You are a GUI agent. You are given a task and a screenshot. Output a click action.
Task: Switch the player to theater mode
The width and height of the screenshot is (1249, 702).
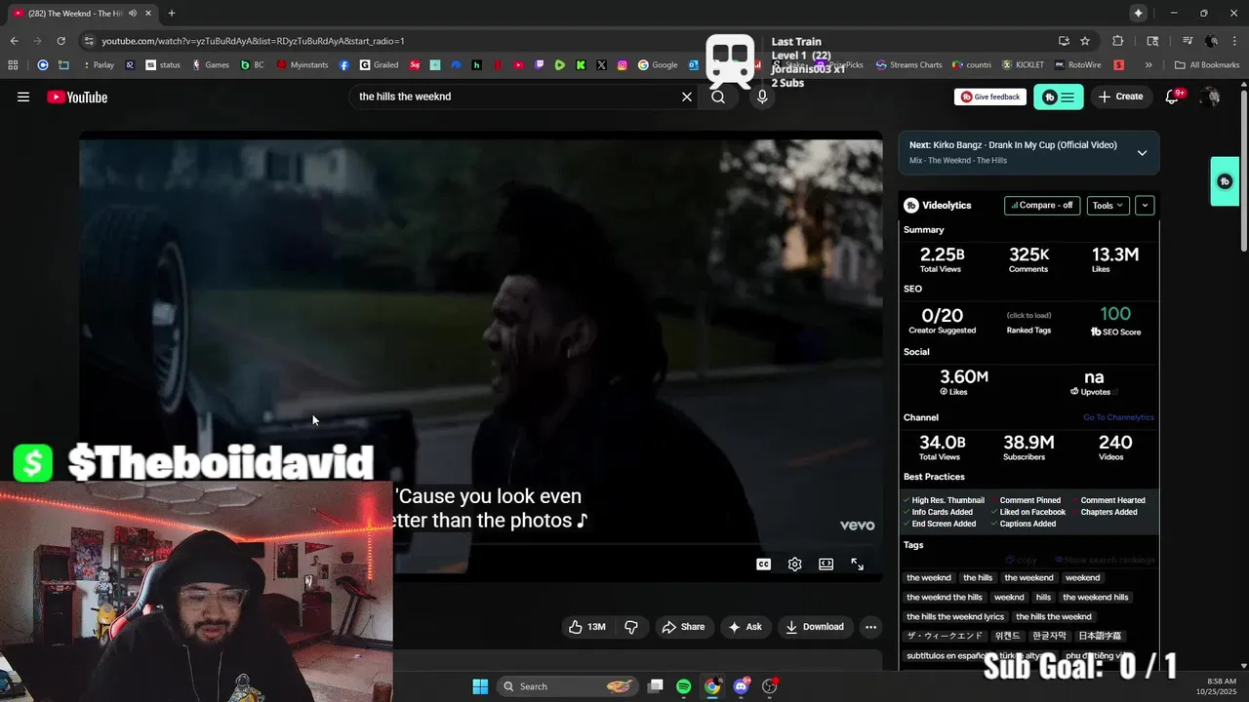(x=826, y=564)
